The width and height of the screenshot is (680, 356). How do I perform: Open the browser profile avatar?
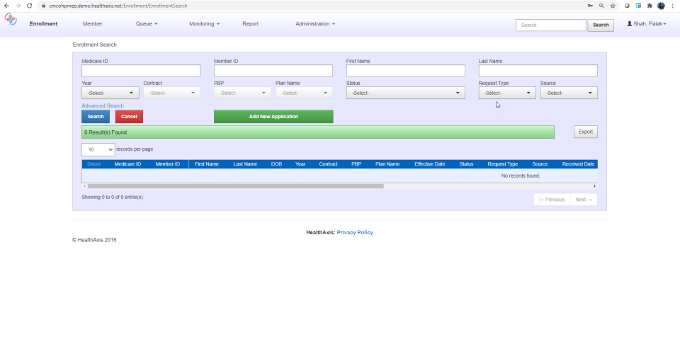661,6
